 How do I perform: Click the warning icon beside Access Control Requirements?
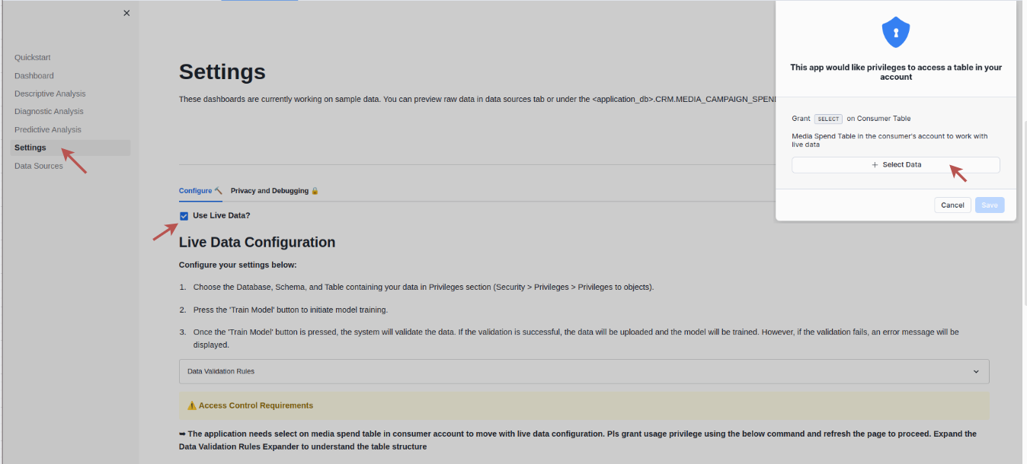(192, 405)
